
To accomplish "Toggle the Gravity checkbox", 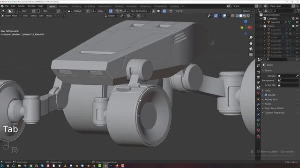I will (266, 95).
